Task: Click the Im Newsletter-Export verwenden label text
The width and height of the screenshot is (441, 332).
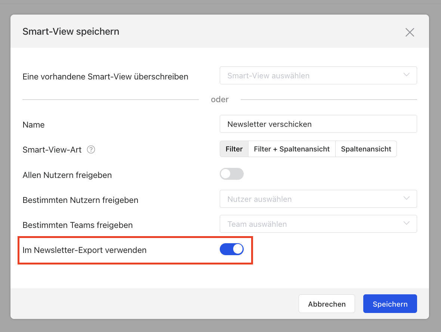Action: click(84, 250)
